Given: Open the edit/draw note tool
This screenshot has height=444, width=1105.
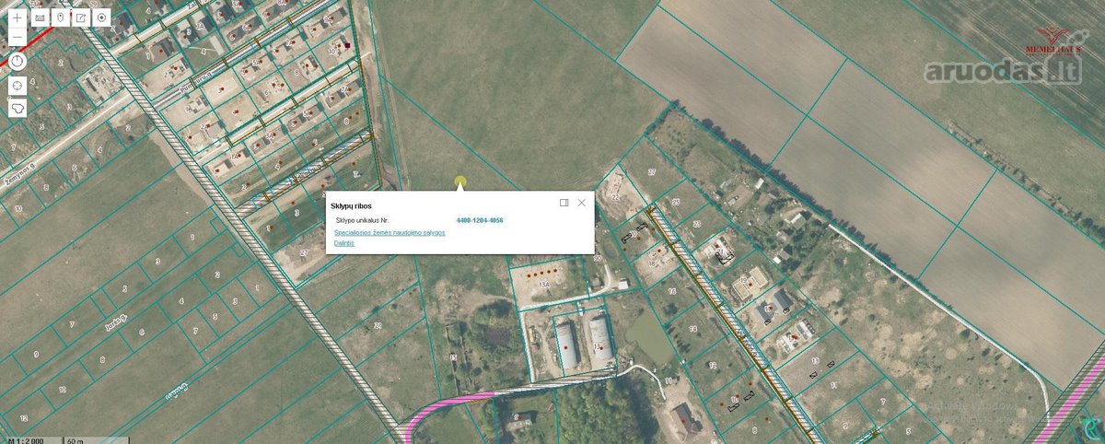Looking at the screenshot, I should [x=81, y=18].
